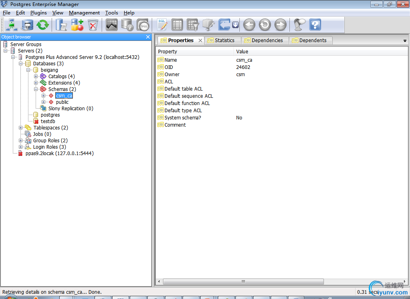Click the Create new object icon
Viewport: 410px width, 299px height.
[77, 25]
